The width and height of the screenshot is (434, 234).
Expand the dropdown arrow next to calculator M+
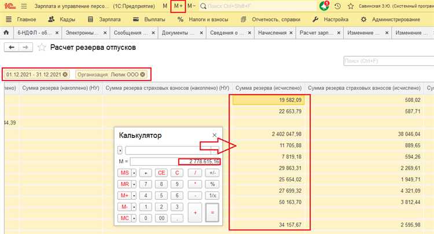[x=134, y=195]
